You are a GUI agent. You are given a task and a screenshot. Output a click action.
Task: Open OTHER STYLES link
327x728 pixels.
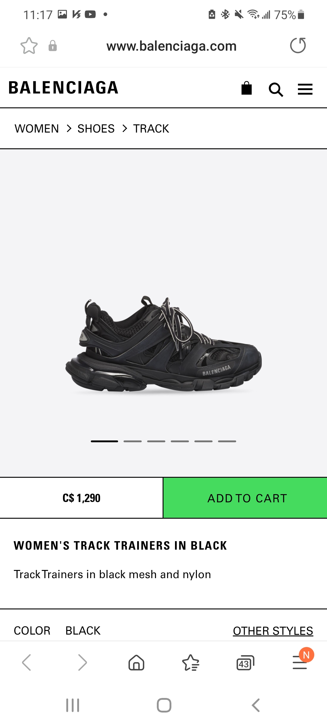(273, 631)
